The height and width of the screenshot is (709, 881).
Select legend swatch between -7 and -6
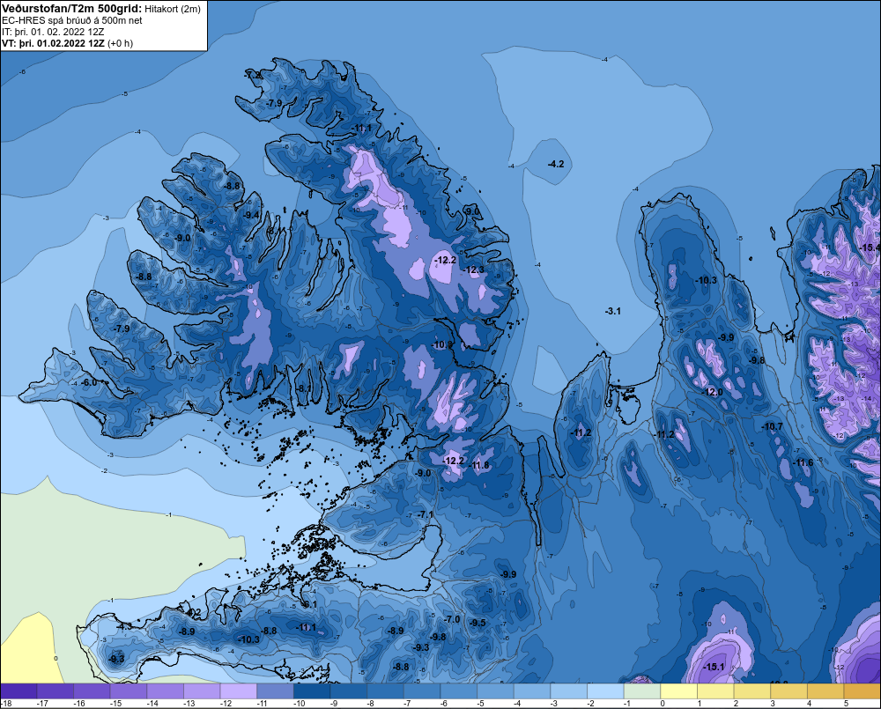422,691
